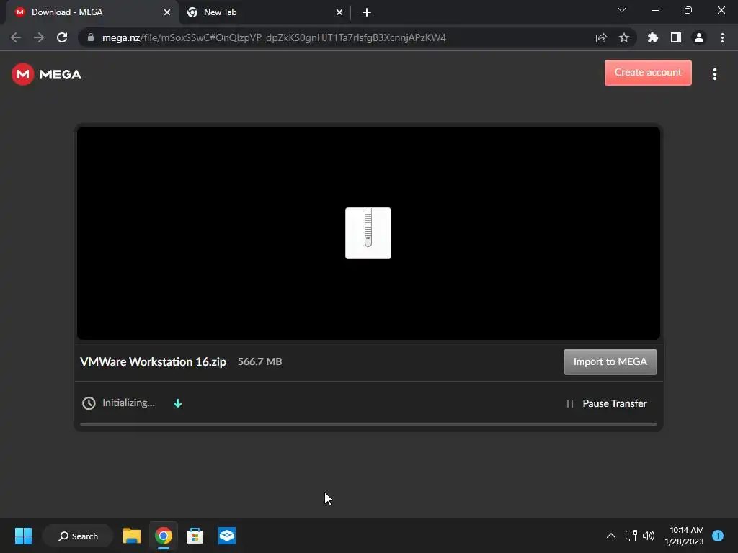Viewport: 738px width, 553px height.
Task: Go forward to next page
Action: pyautogui.click(x=39, y=37)
